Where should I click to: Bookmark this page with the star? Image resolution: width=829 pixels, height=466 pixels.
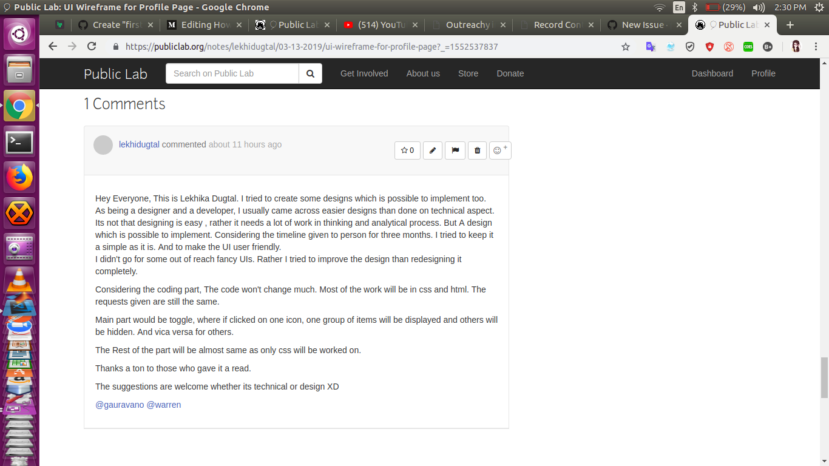pyautogui.click(x=626, y=47)
